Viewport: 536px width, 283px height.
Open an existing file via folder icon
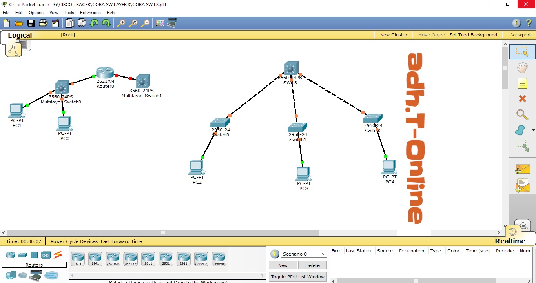tap(18, 23)
